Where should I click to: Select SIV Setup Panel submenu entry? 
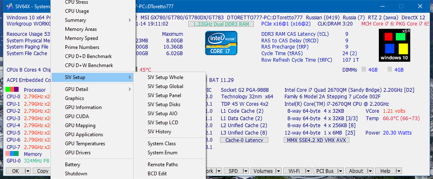pyautogui.click(x=170, y=95)
